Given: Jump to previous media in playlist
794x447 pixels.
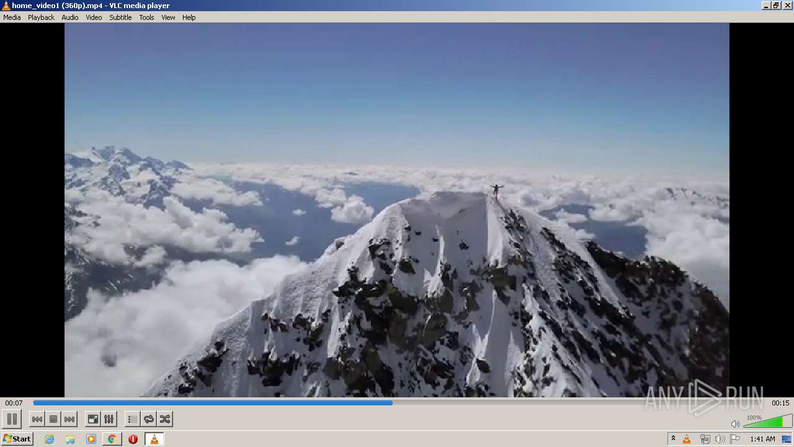Looking at the screenshot, I should (37, 419).
